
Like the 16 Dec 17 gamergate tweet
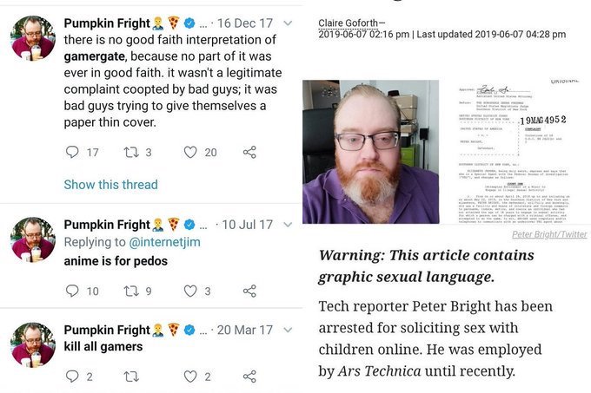[x=190, y=152]
